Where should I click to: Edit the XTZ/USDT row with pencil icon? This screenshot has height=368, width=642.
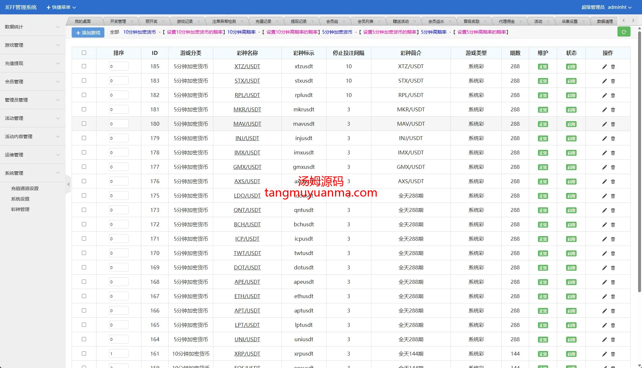[604, 67]
